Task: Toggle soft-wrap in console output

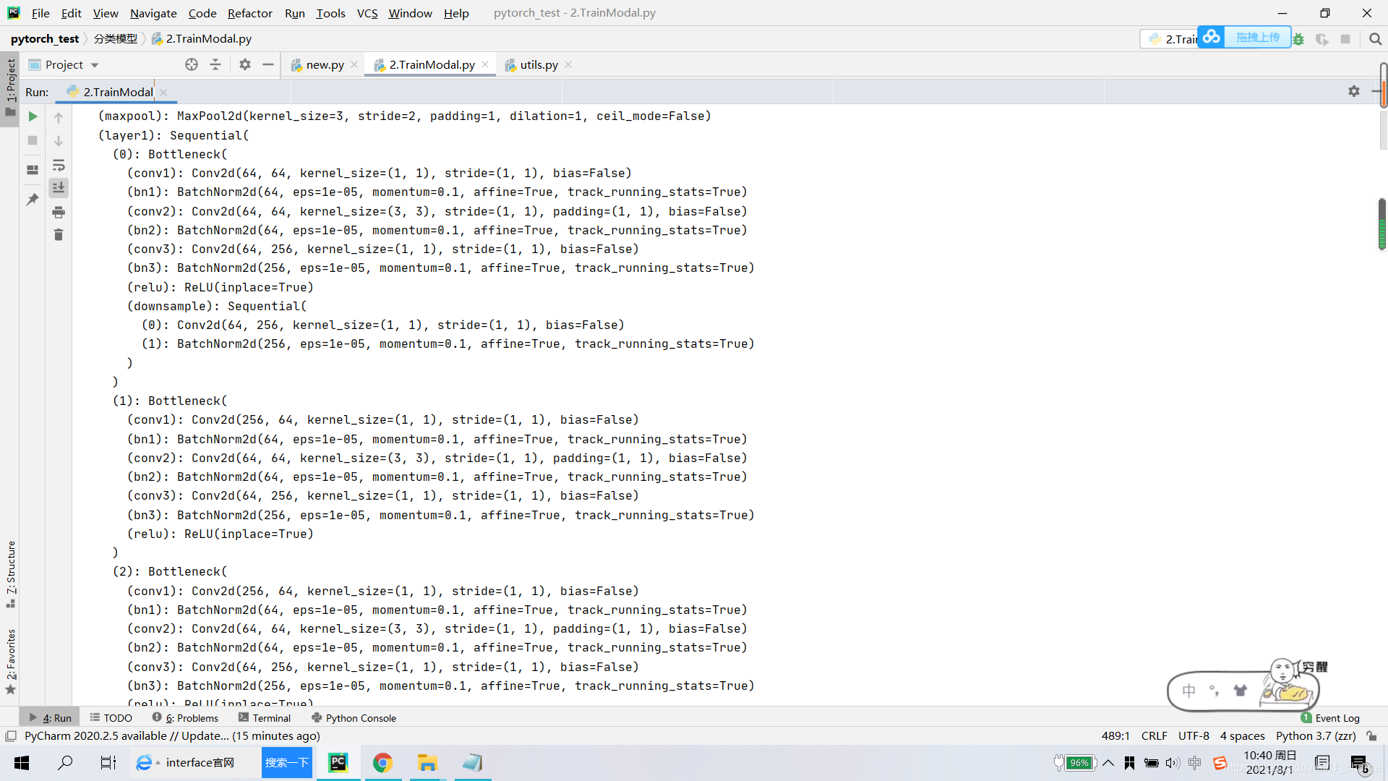Action: coord(59,165)
